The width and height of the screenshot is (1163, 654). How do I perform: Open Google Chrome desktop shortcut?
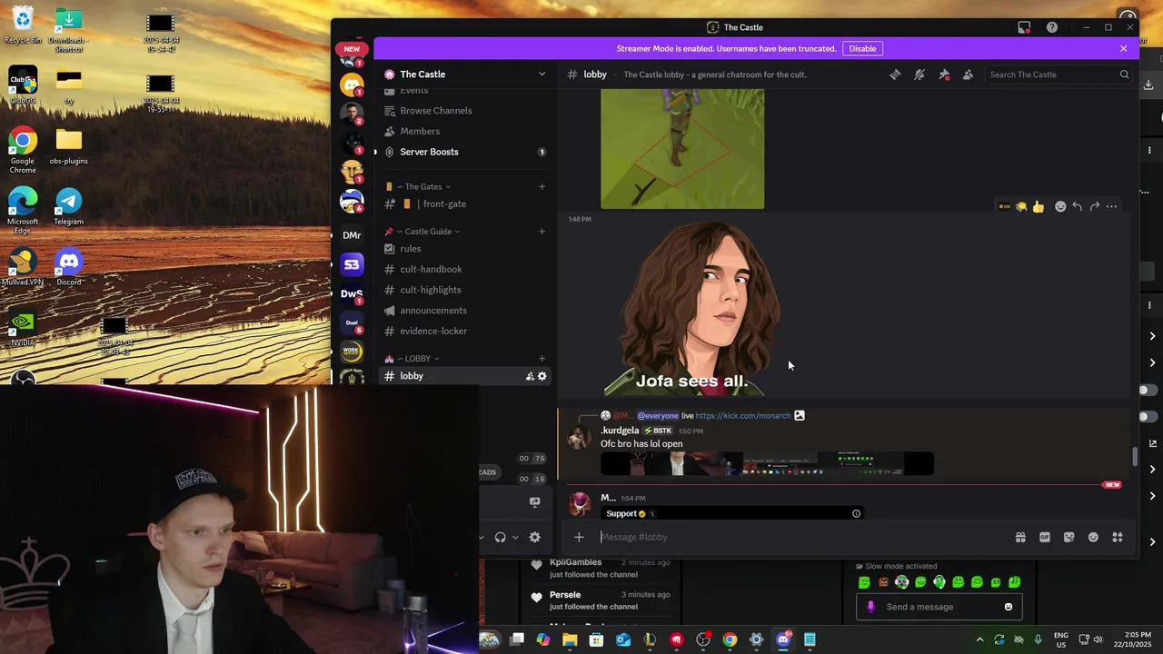pyautogui.click(x=23, y=151)
